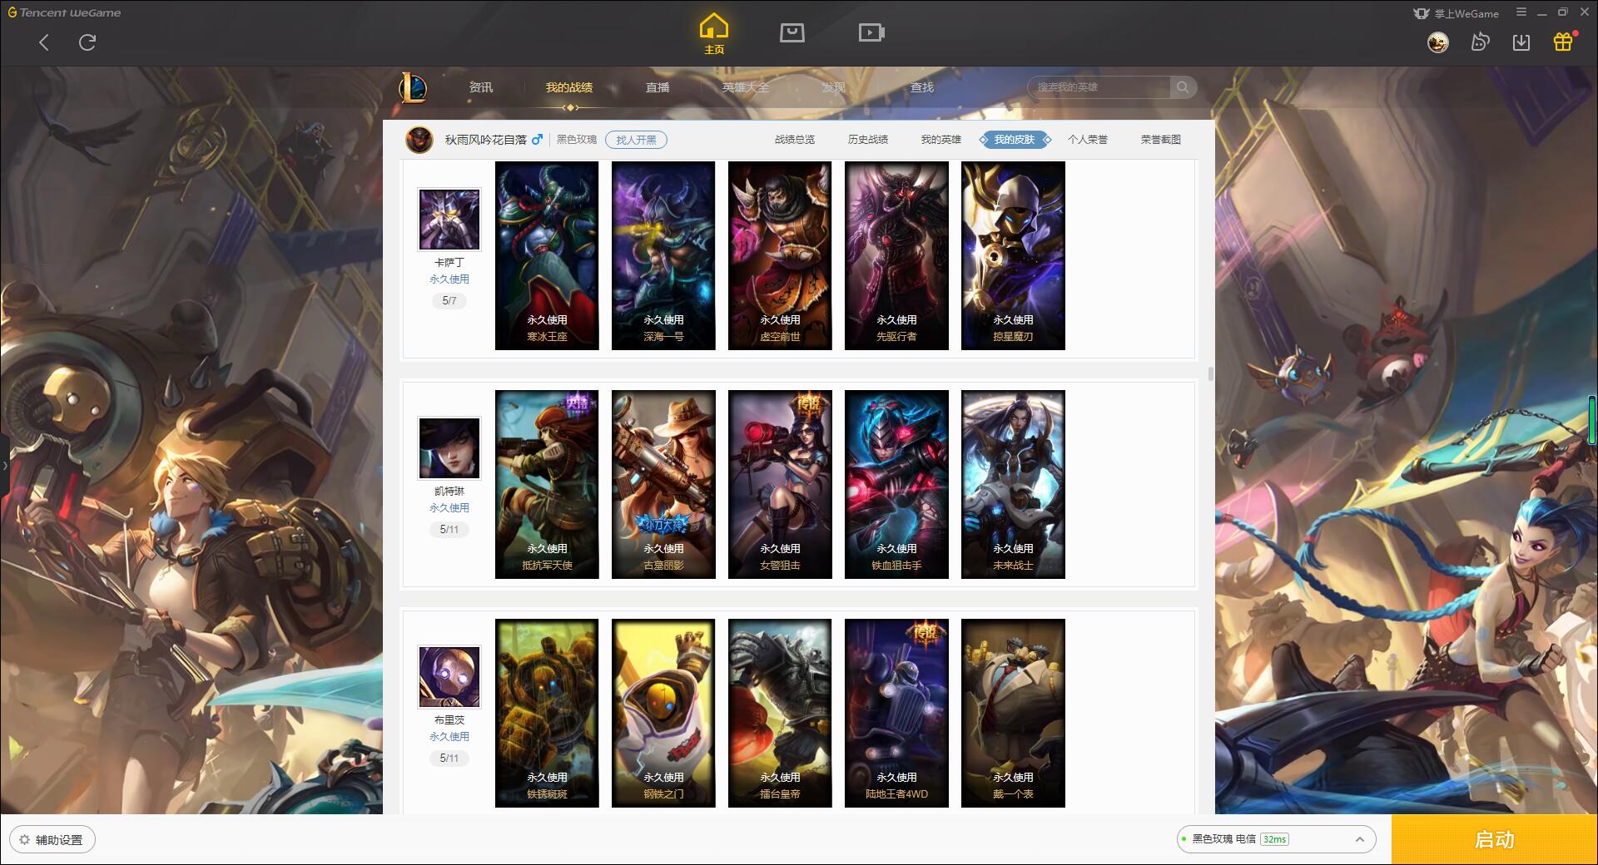
Task: Open 未来战士 skin card
Action: (x=1013, y=484)
